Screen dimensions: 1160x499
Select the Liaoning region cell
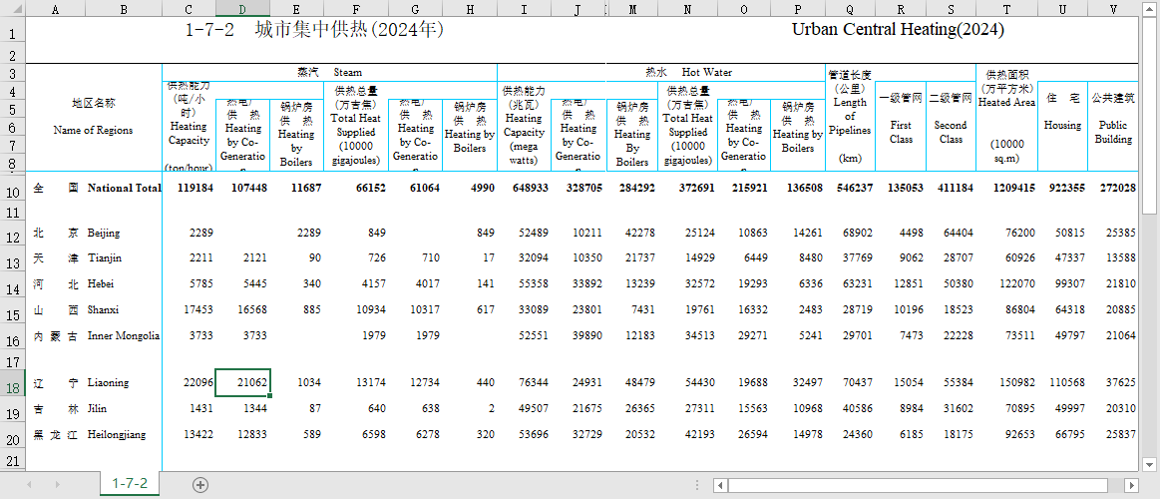[x=124, y=383]
